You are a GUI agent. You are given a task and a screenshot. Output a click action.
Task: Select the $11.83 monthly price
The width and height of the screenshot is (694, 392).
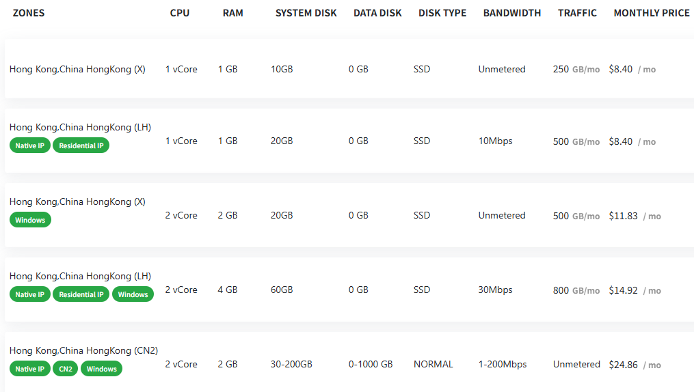[623, 216]
